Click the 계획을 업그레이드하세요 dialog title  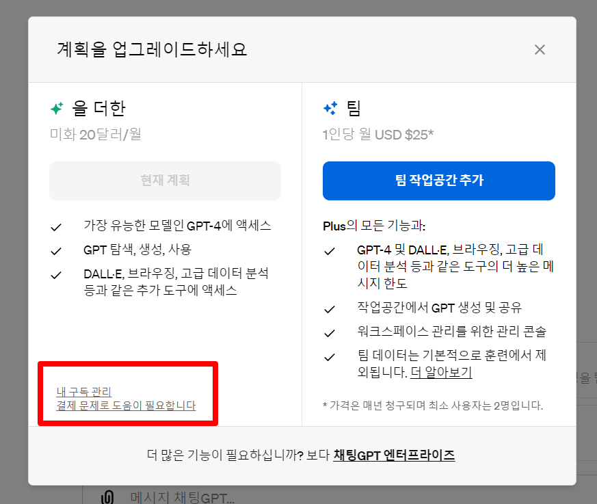click(x=152, y=49)
